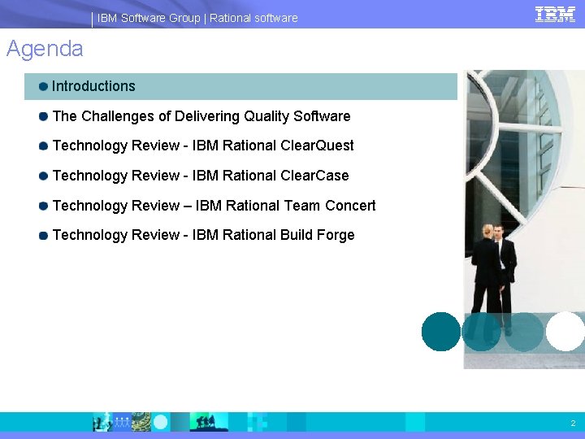Click the slide number 2
The image size is (585, 439).
(573, 423)
